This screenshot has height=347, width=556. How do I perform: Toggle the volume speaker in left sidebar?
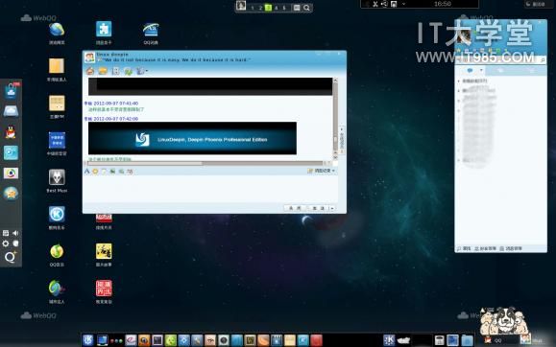[15, 233]
